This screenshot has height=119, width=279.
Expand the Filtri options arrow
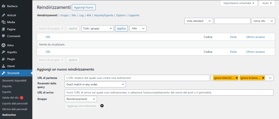pos(143,28)
